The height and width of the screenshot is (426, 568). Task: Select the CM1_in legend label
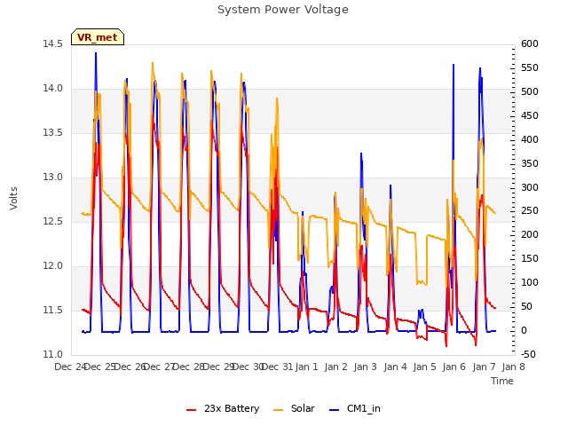pos(364,408)
